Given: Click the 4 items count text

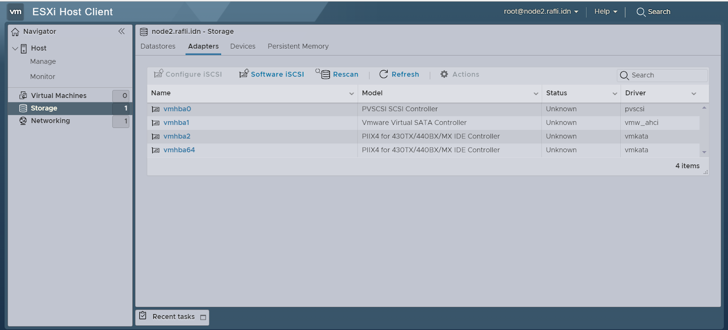Looking at the screenshot, I should pos(687,166).
